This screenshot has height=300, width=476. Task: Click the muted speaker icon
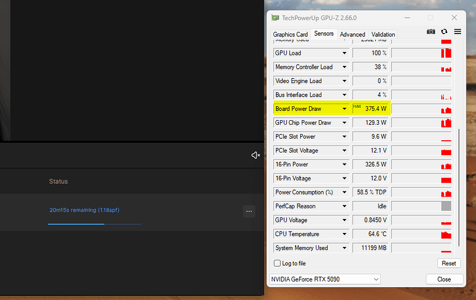255,155
